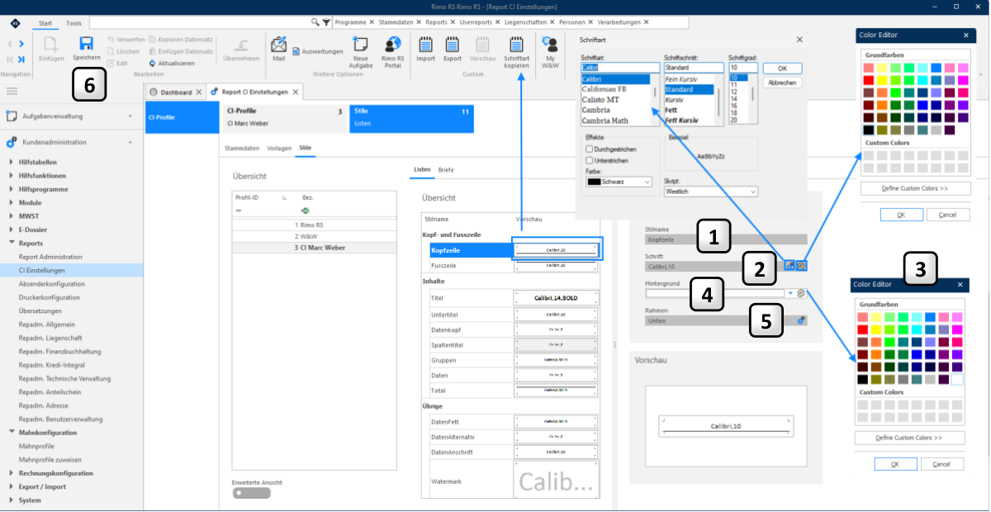The height and width of the screenshot is (512, 991).
Task: Click the Export icon
Action: click(x=453, y=43)
